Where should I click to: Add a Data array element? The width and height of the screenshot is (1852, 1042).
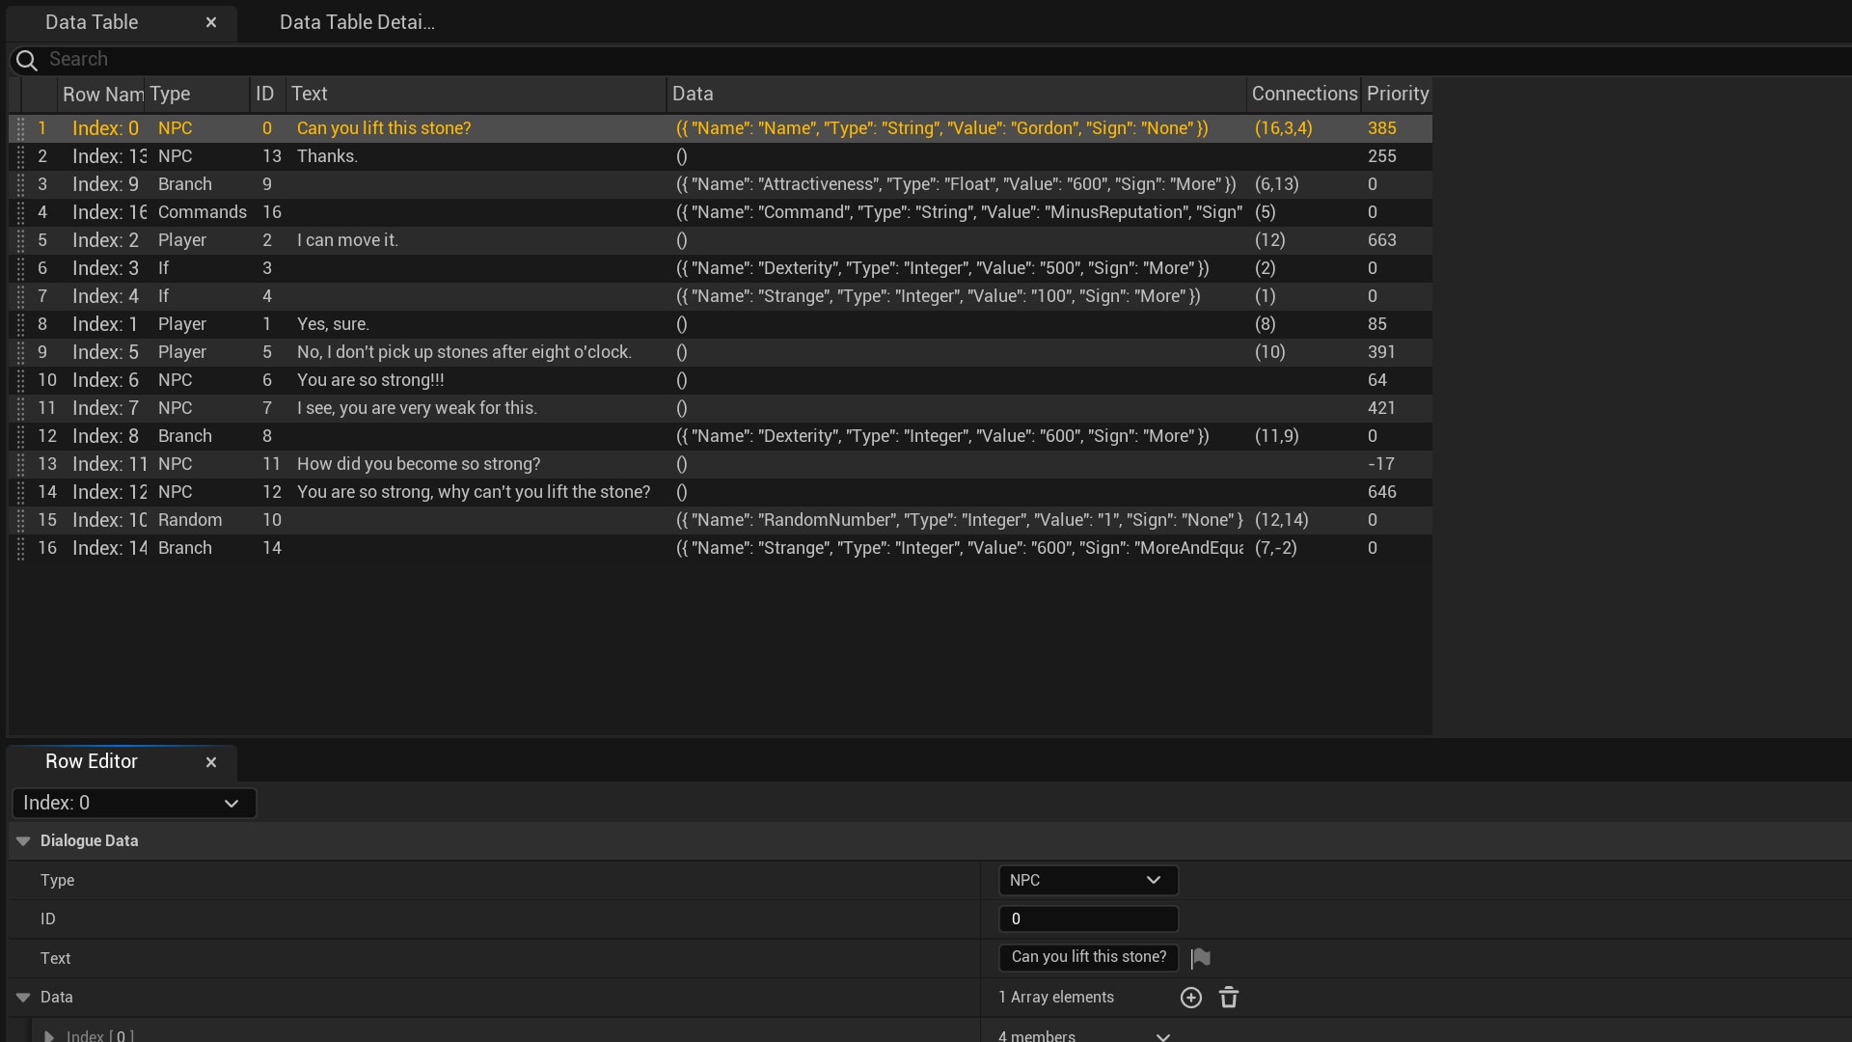click(1190, 998)
